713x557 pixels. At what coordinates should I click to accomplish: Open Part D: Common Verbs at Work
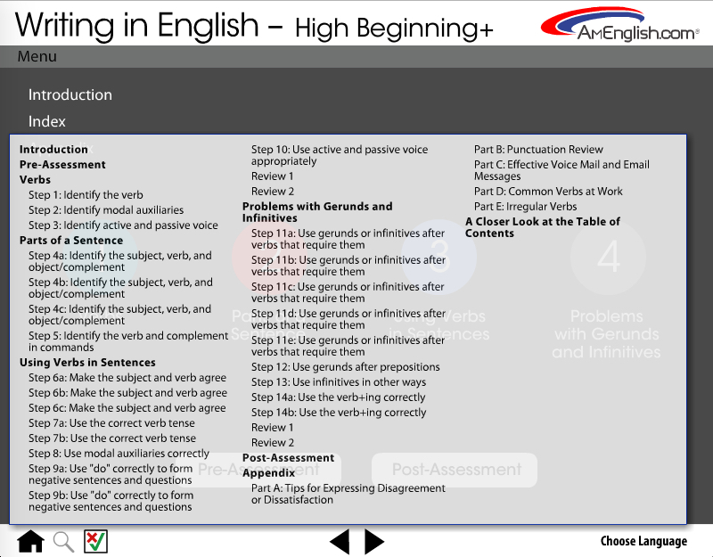pos(548,192)
